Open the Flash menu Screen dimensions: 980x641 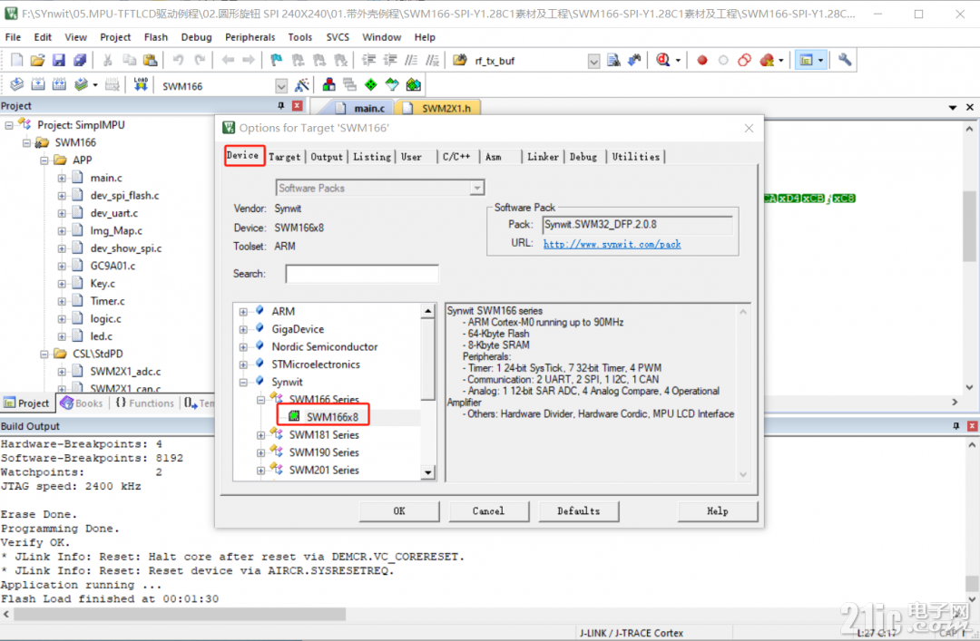156,37
